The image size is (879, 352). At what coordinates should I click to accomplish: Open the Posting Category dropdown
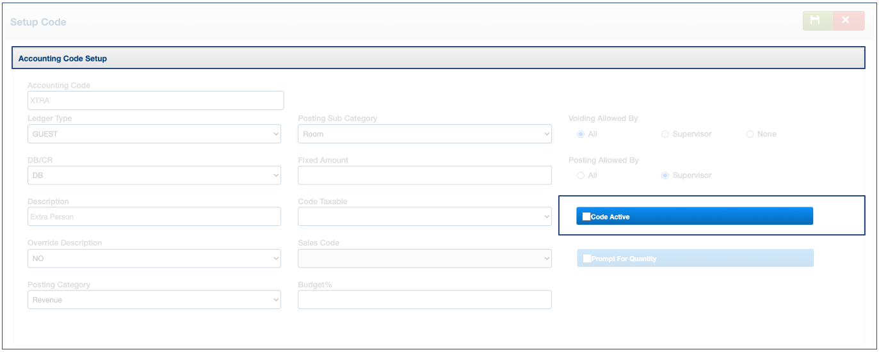tap(154, 300)
